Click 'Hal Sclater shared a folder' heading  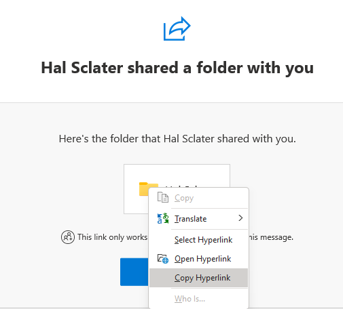click(x=177, y=68)
